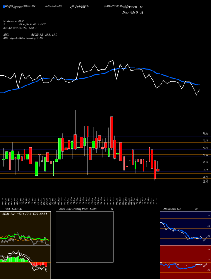Click the 'Day Vol: 0 M' label
The width and height of the screenshot is (211, 279).
tap(133, 12)
